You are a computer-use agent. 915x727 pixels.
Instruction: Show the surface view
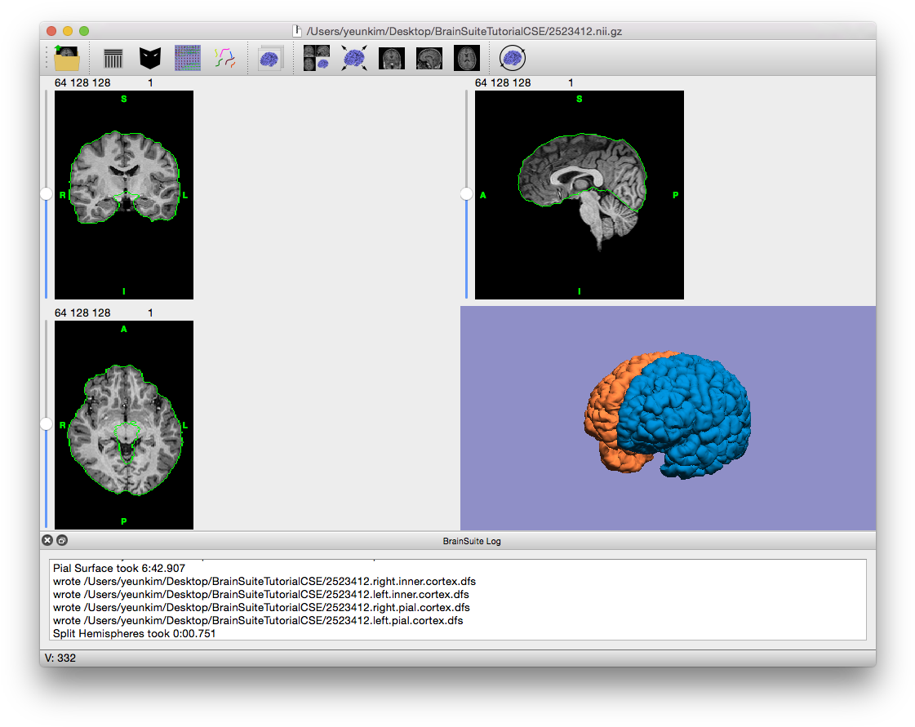tap(270, 57)
